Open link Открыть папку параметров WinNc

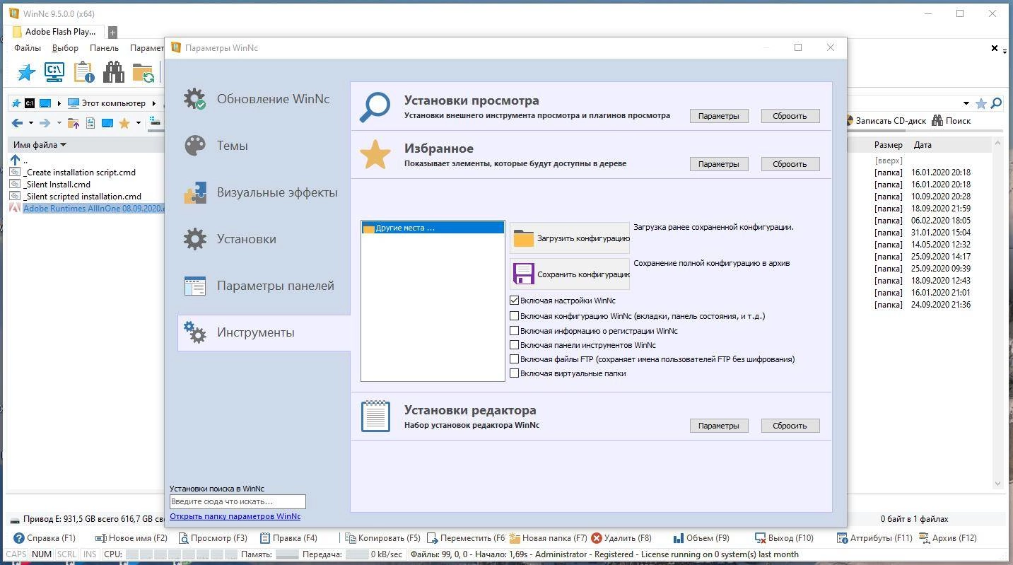pos(235,516)
